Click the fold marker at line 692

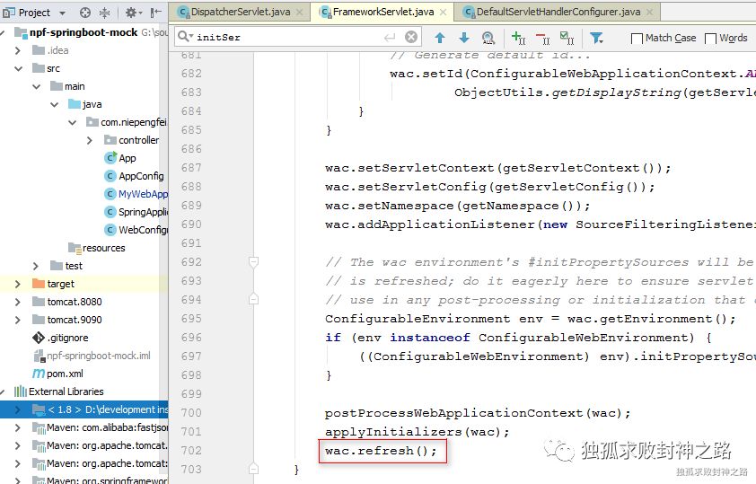click(253, 262)
